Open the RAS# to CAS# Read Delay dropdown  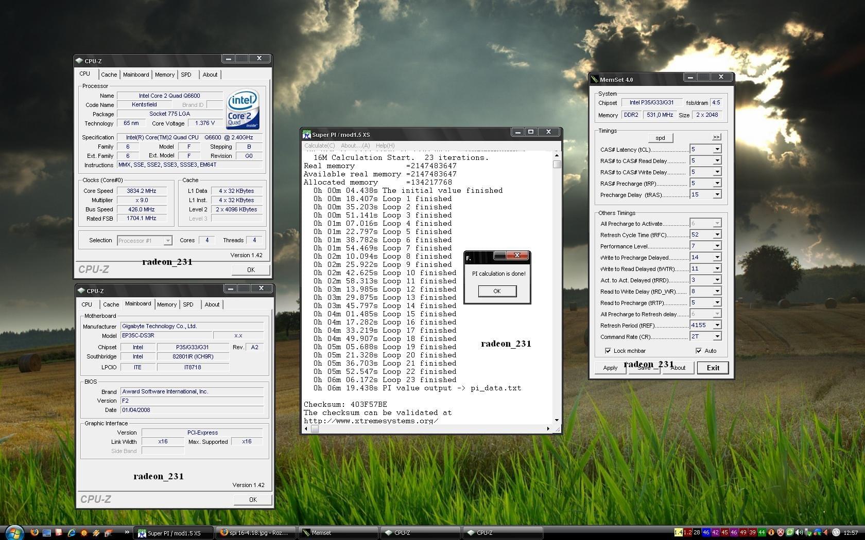(717, 160)
